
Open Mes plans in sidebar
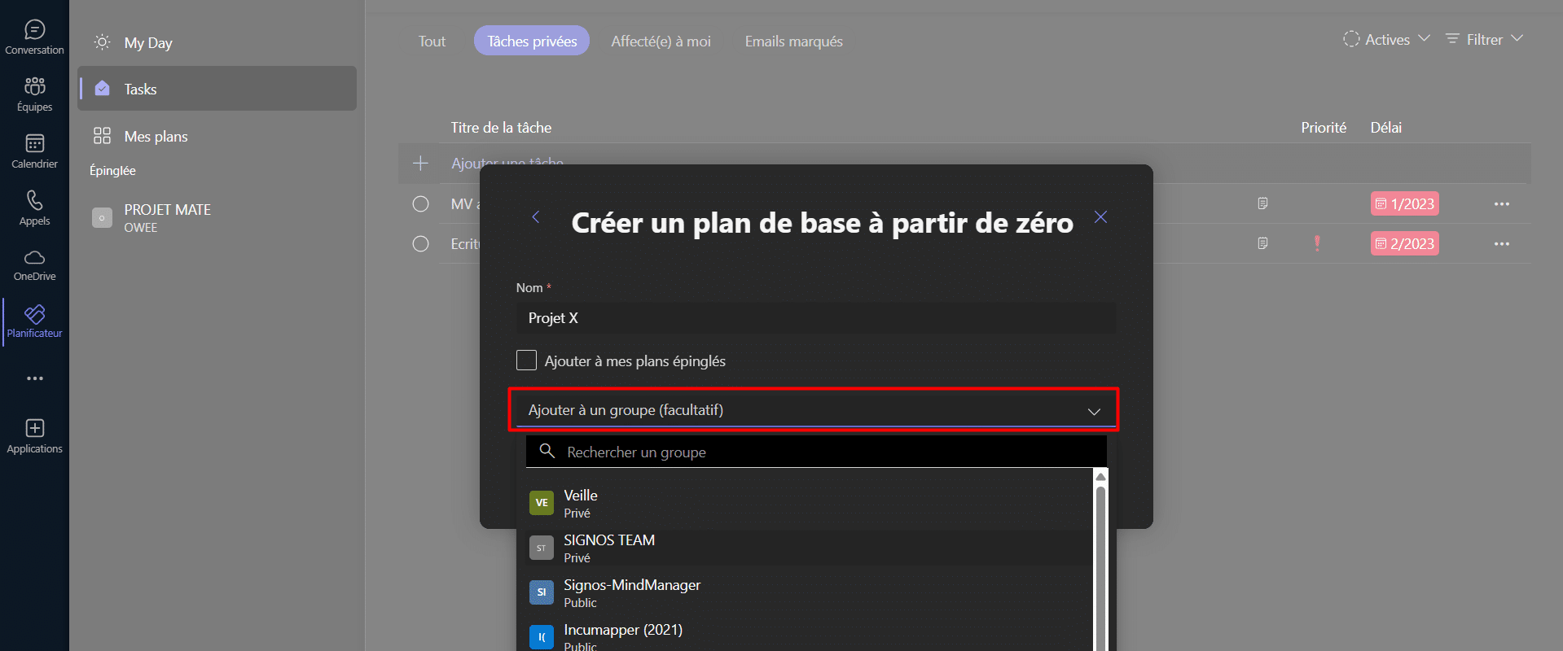[x=156, y=137]
